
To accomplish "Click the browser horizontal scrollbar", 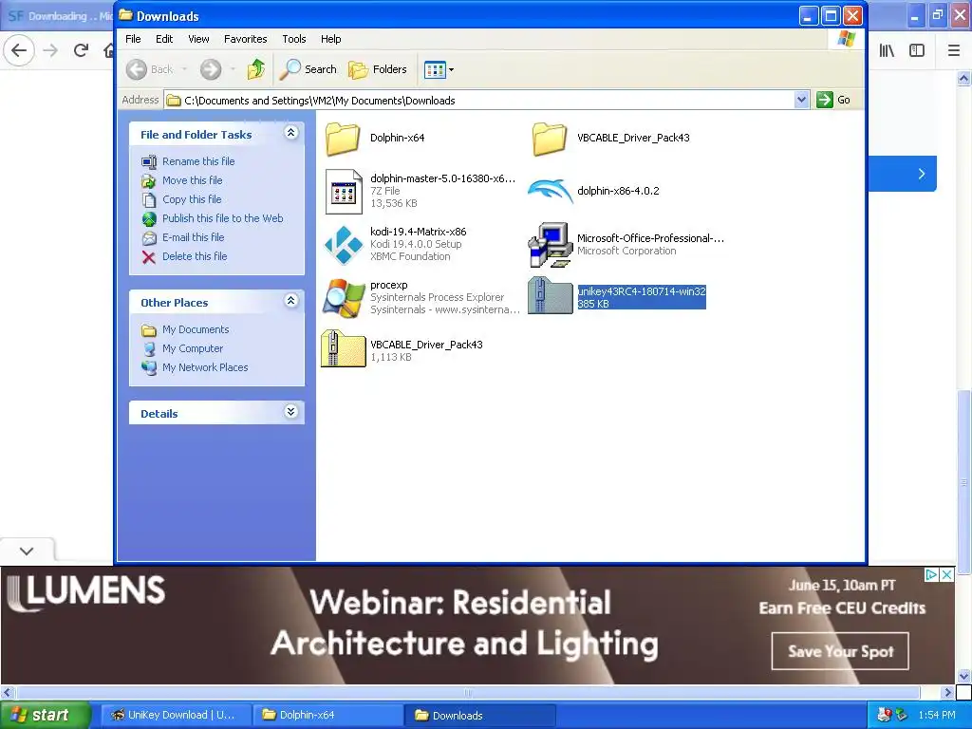I will (x=469, y=692).
